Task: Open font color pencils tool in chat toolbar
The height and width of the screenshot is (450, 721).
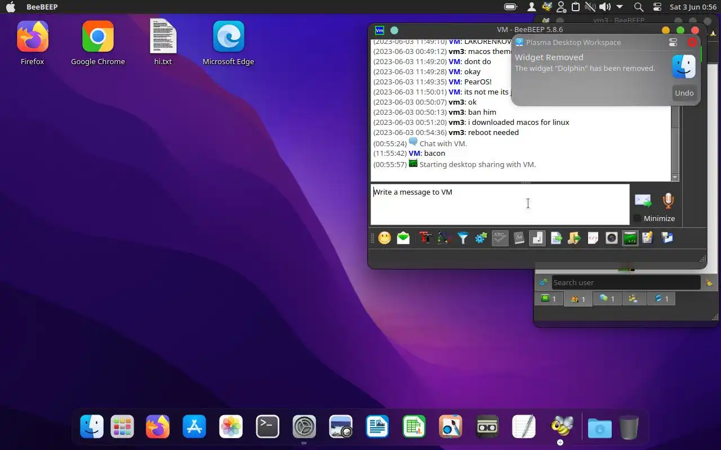Action: (444, 238)
